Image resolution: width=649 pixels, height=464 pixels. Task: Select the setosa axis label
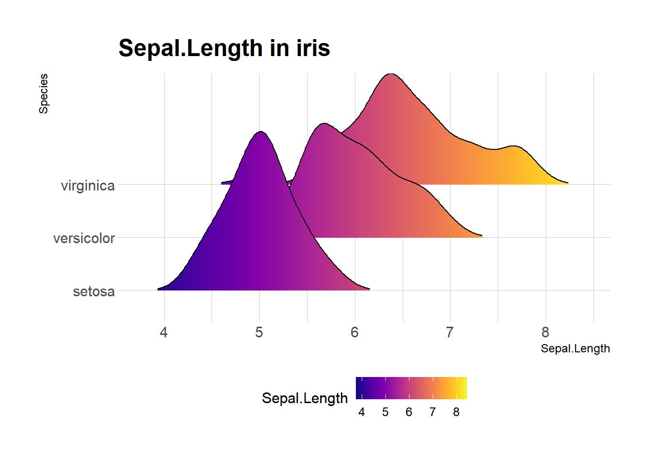pos(94,291)
